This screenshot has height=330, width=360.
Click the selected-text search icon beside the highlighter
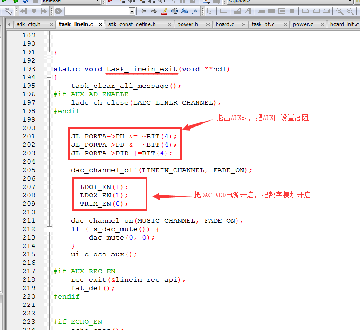coord(174,11)
